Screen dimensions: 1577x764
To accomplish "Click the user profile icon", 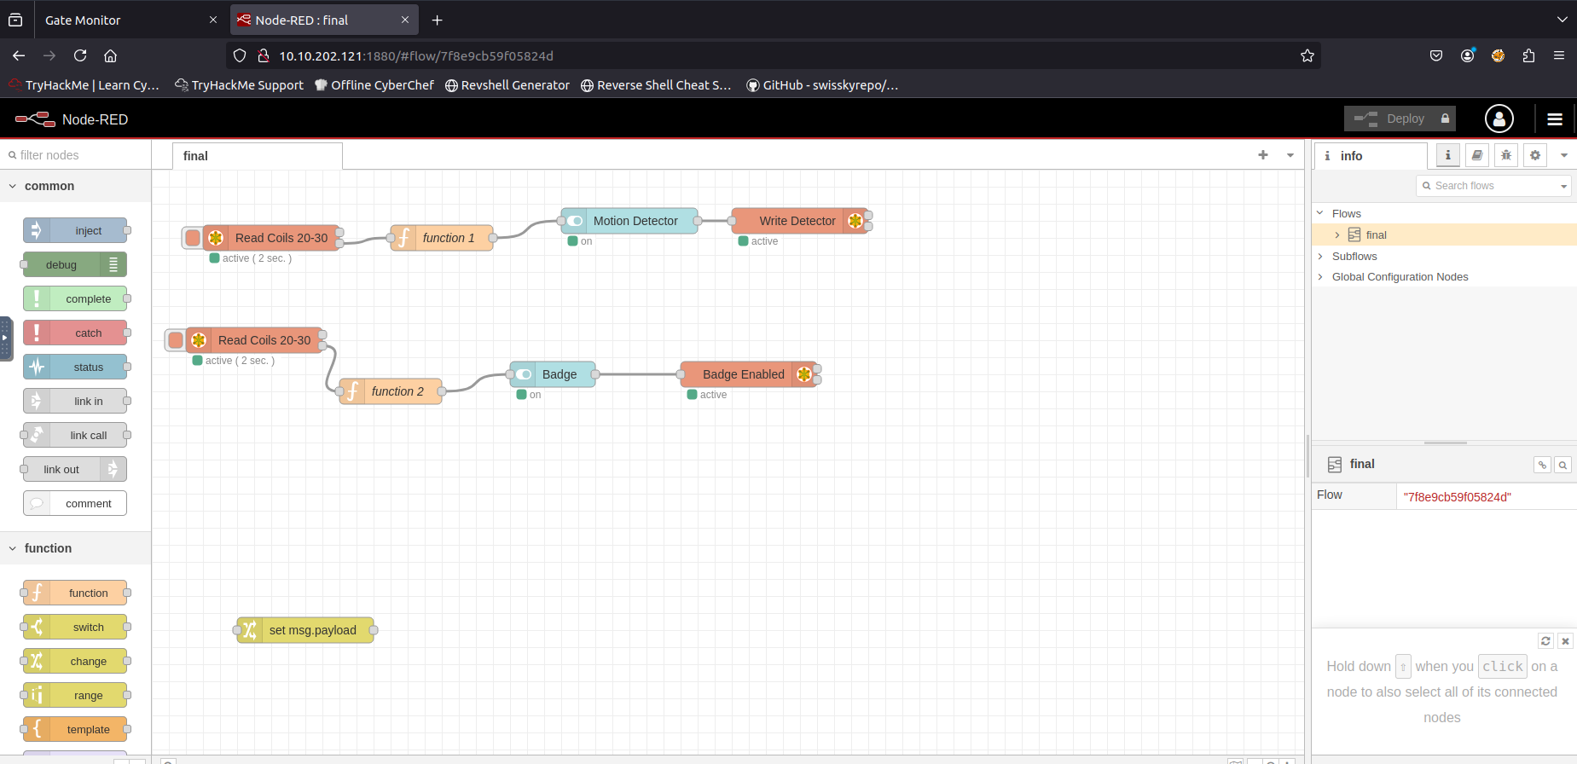I will [x=1499, y=119].
